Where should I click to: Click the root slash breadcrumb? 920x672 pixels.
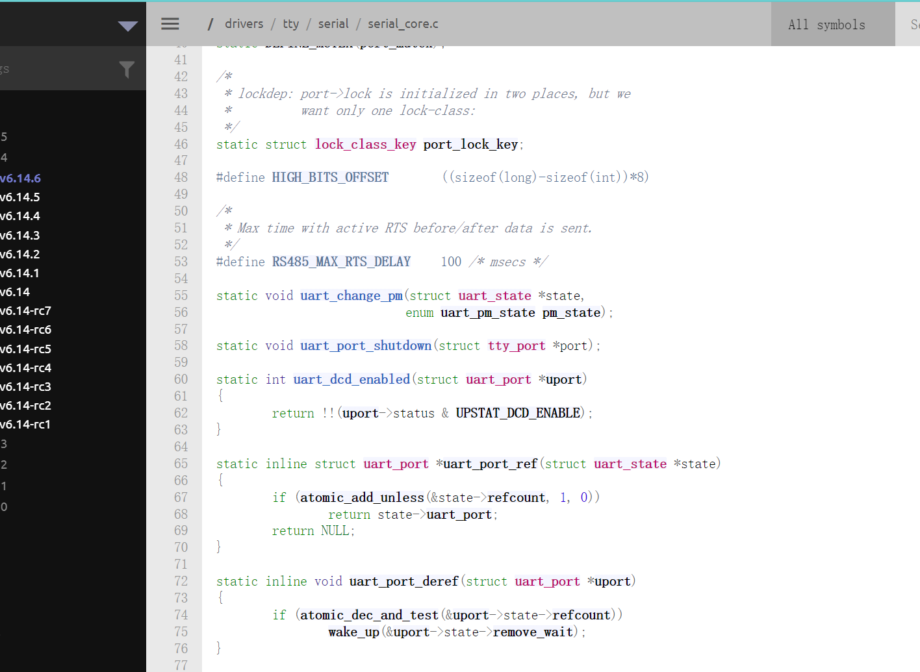[211, 24]
